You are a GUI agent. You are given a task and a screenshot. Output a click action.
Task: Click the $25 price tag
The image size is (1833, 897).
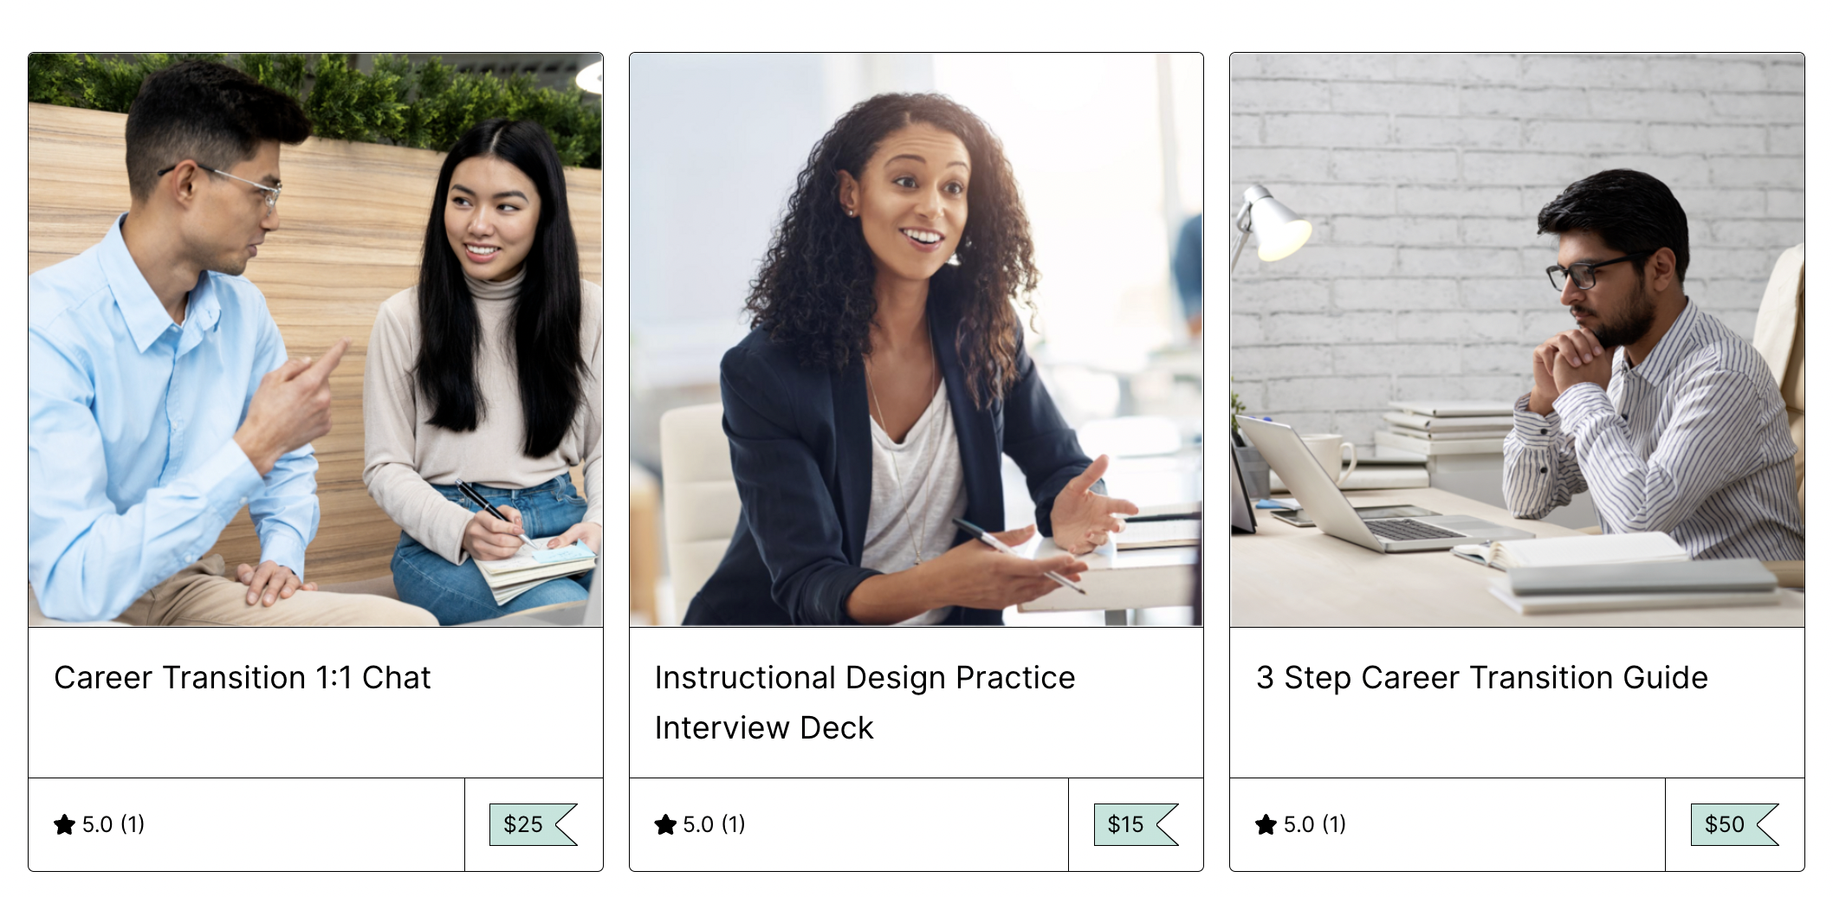(525, 824)
